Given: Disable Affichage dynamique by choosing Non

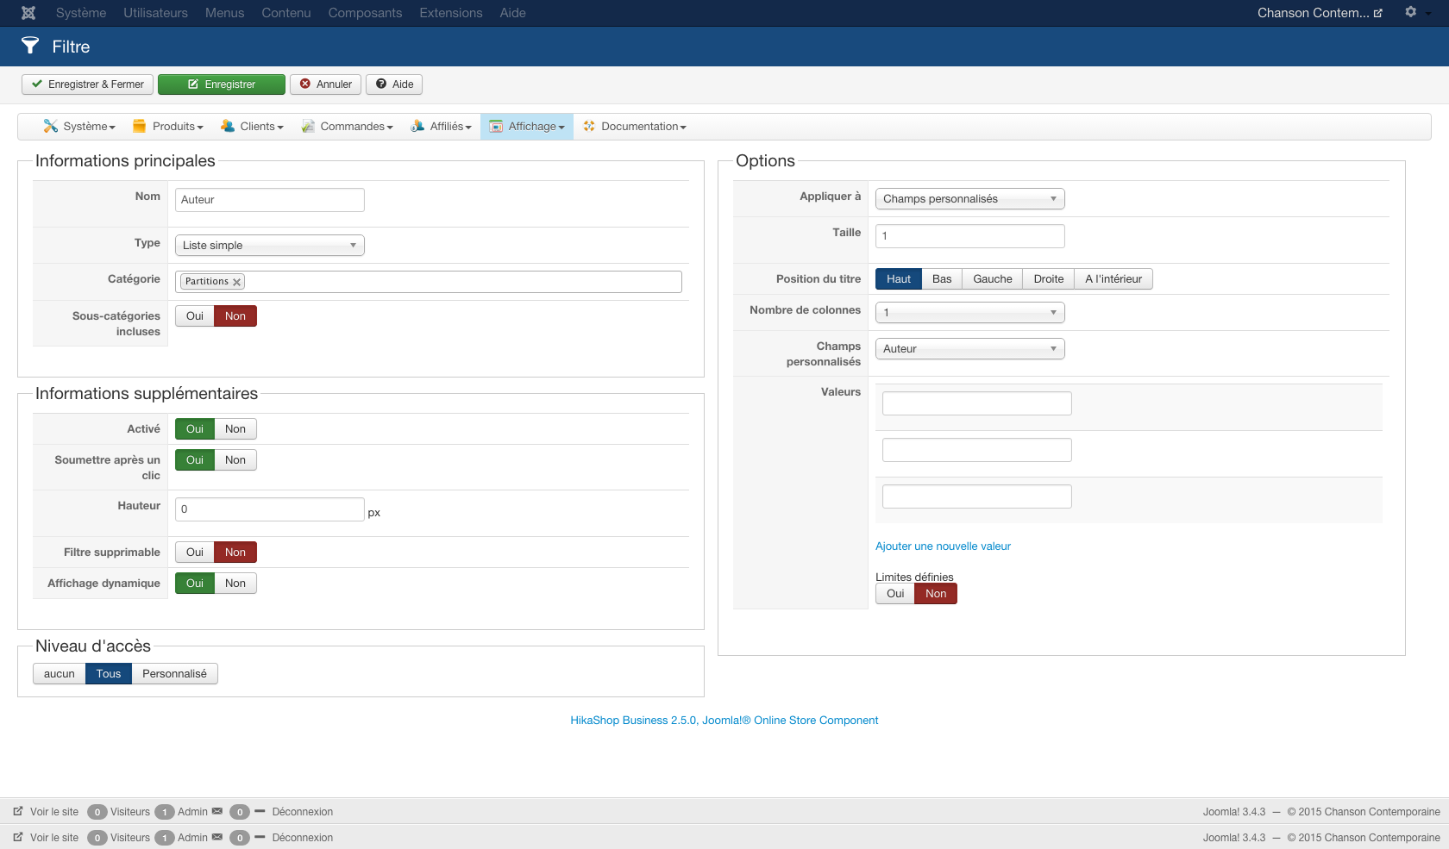Looking at the screenshot, I should [x=235, y=584].
